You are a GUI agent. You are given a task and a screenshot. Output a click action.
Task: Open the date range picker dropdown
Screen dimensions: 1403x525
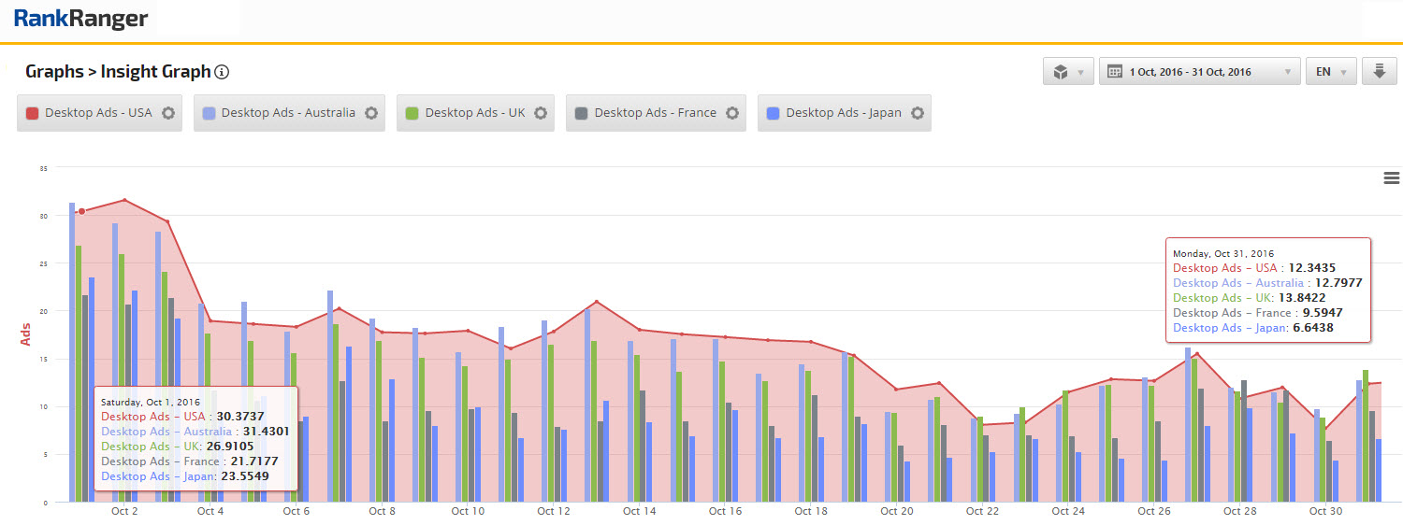pos(1200,72)
